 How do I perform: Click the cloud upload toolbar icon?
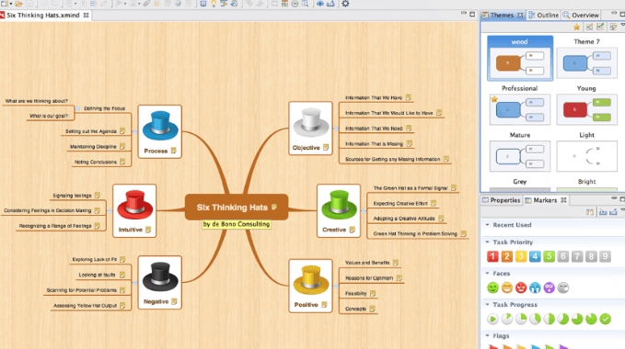319,4
